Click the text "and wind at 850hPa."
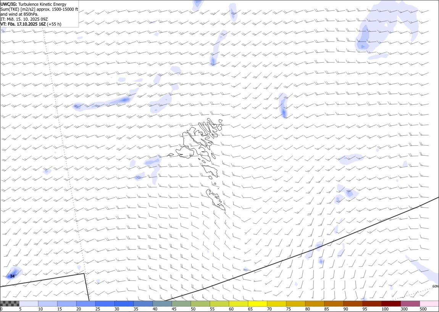 [19, 14]
